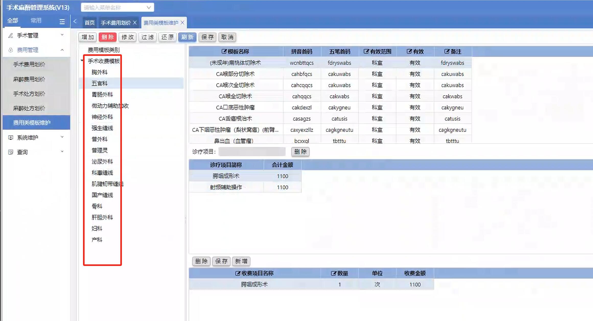Image resolution: width=593 pixels, height=321 pixels.
Task: Click the red 删除 toolbar button
Action: click(108, 37)
